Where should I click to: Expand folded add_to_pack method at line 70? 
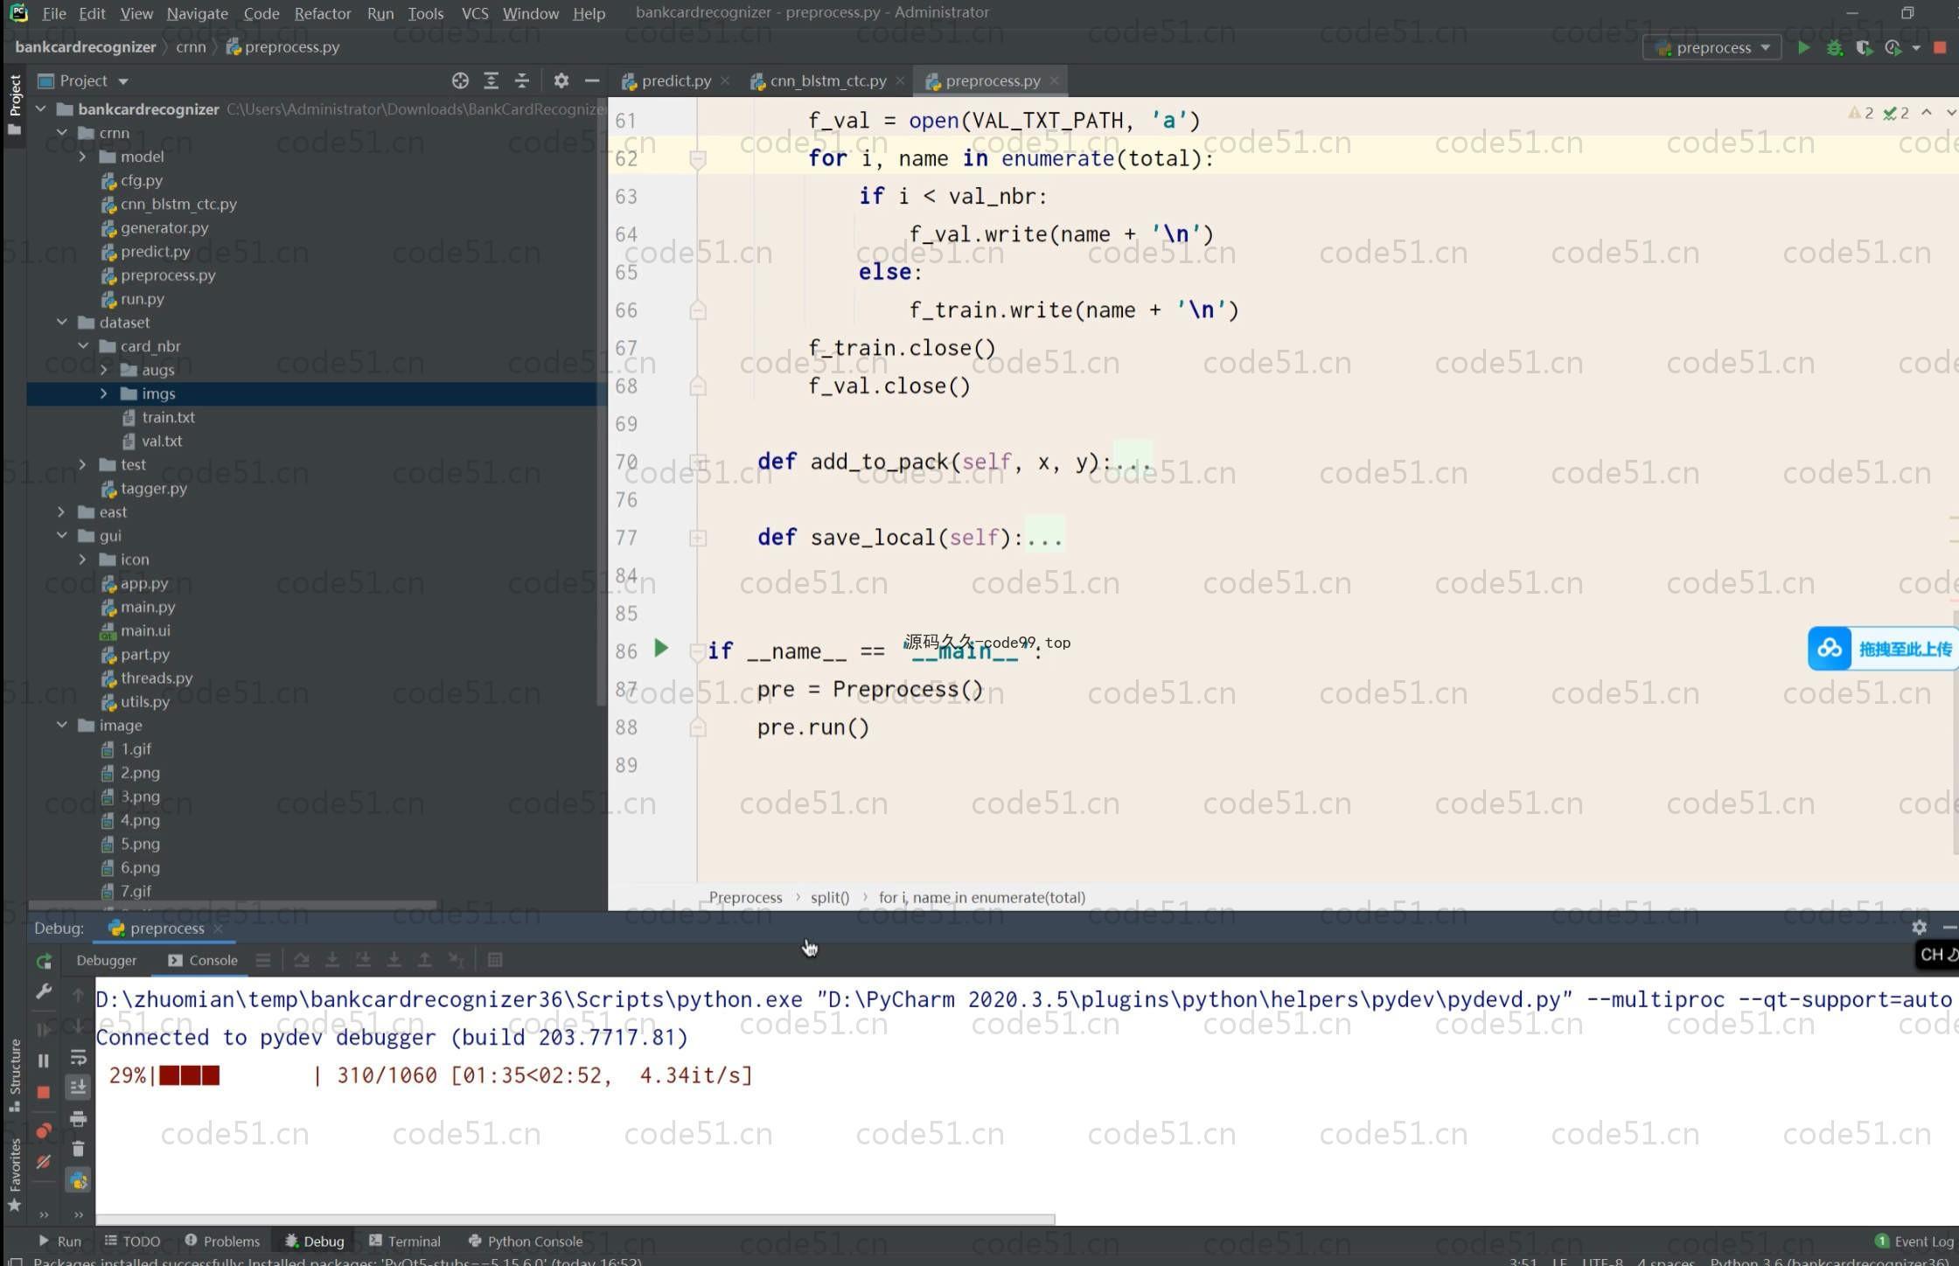(x=698, y=462)
